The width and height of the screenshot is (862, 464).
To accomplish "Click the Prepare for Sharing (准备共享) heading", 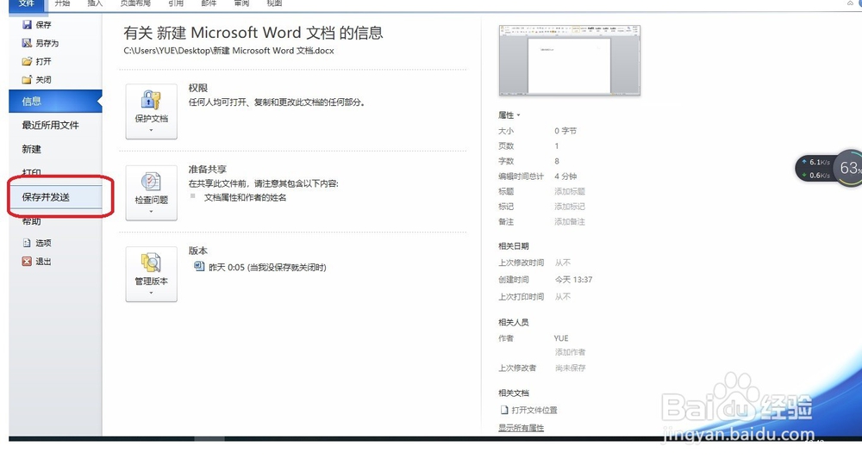I will pyautogui.click(x=207, y=169).
